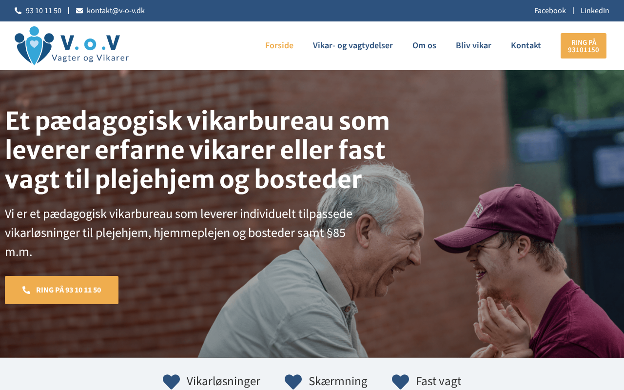Open the Forside menu item
Viewport: 624px width, 390px height.
279,46
